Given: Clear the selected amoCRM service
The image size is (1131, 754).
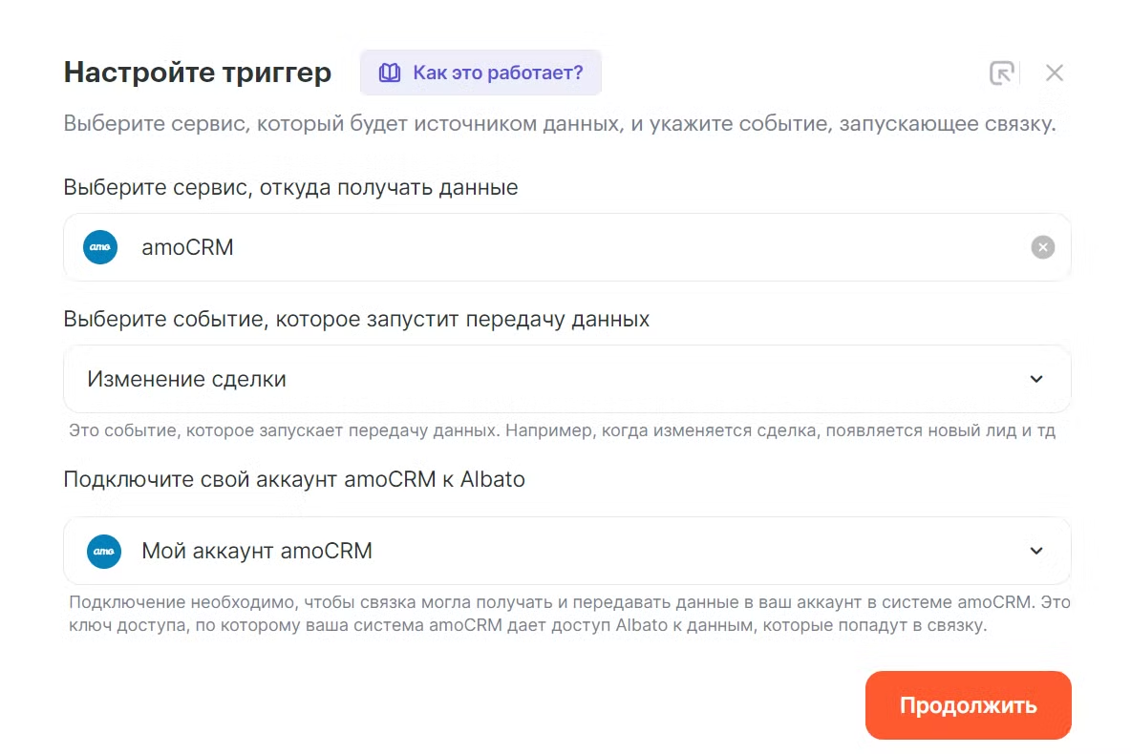Looking at the screenshot, I should [1042, 247].
